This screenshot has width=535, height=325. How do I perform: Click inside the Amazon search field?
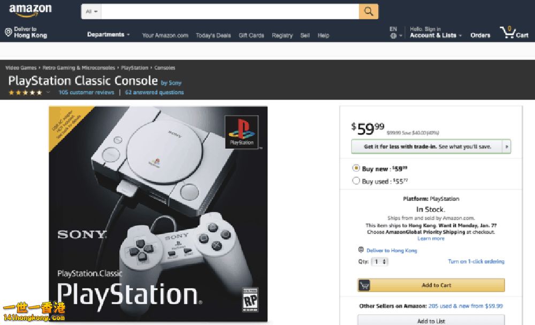[230, 12]
